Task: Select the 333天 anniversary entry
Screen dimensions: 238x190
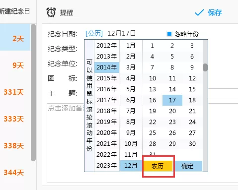Action: point(15,119)
